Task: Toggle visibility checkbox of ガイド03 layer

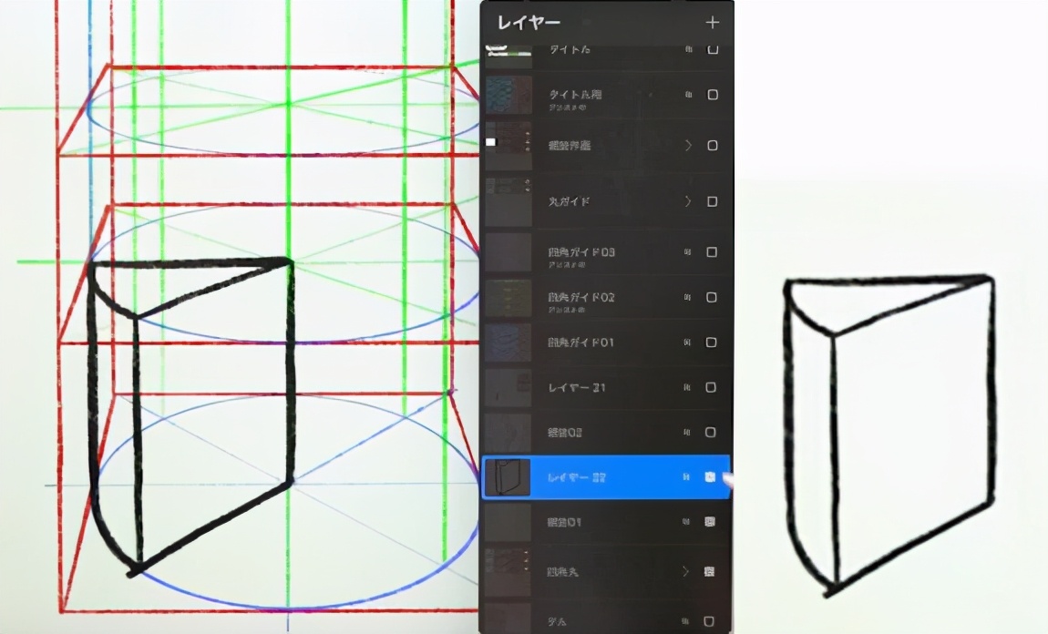Action: point(713,252)
